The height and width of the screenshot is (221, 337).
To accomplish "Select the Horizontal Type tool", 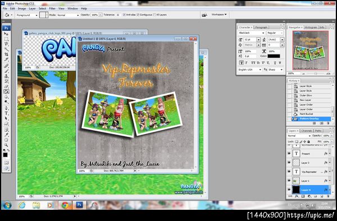I will point(6,113).
